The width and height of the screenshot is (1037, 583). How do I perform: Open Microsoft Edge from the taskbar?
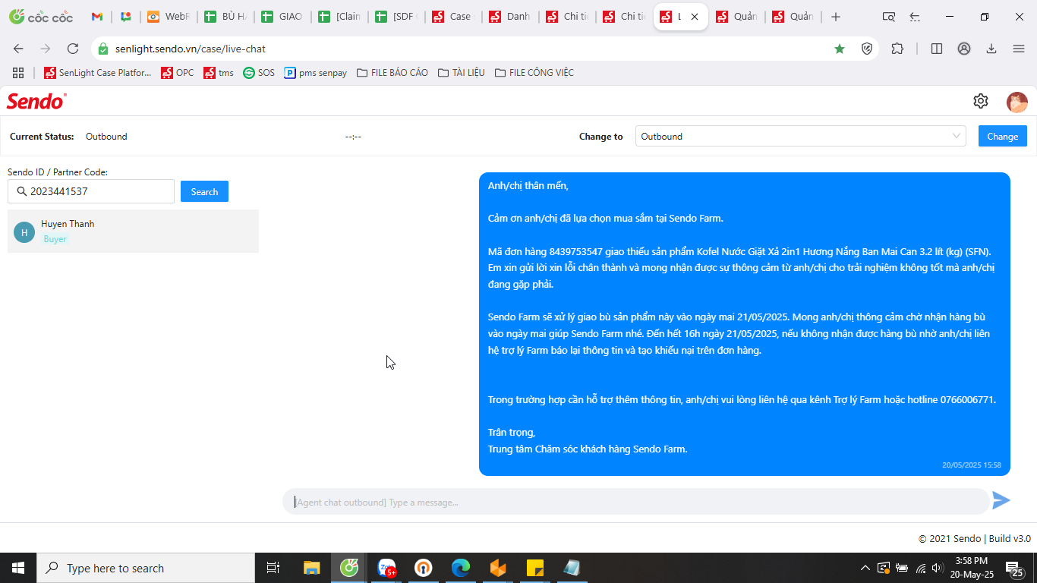click(x=461, y=568)
